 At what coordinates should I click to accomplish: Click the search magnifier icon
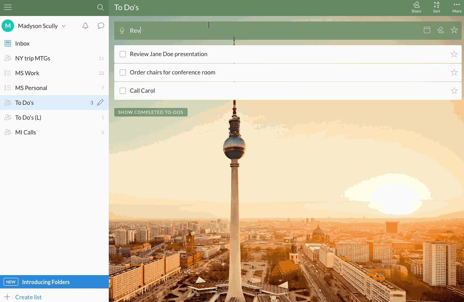coord(100,7)
